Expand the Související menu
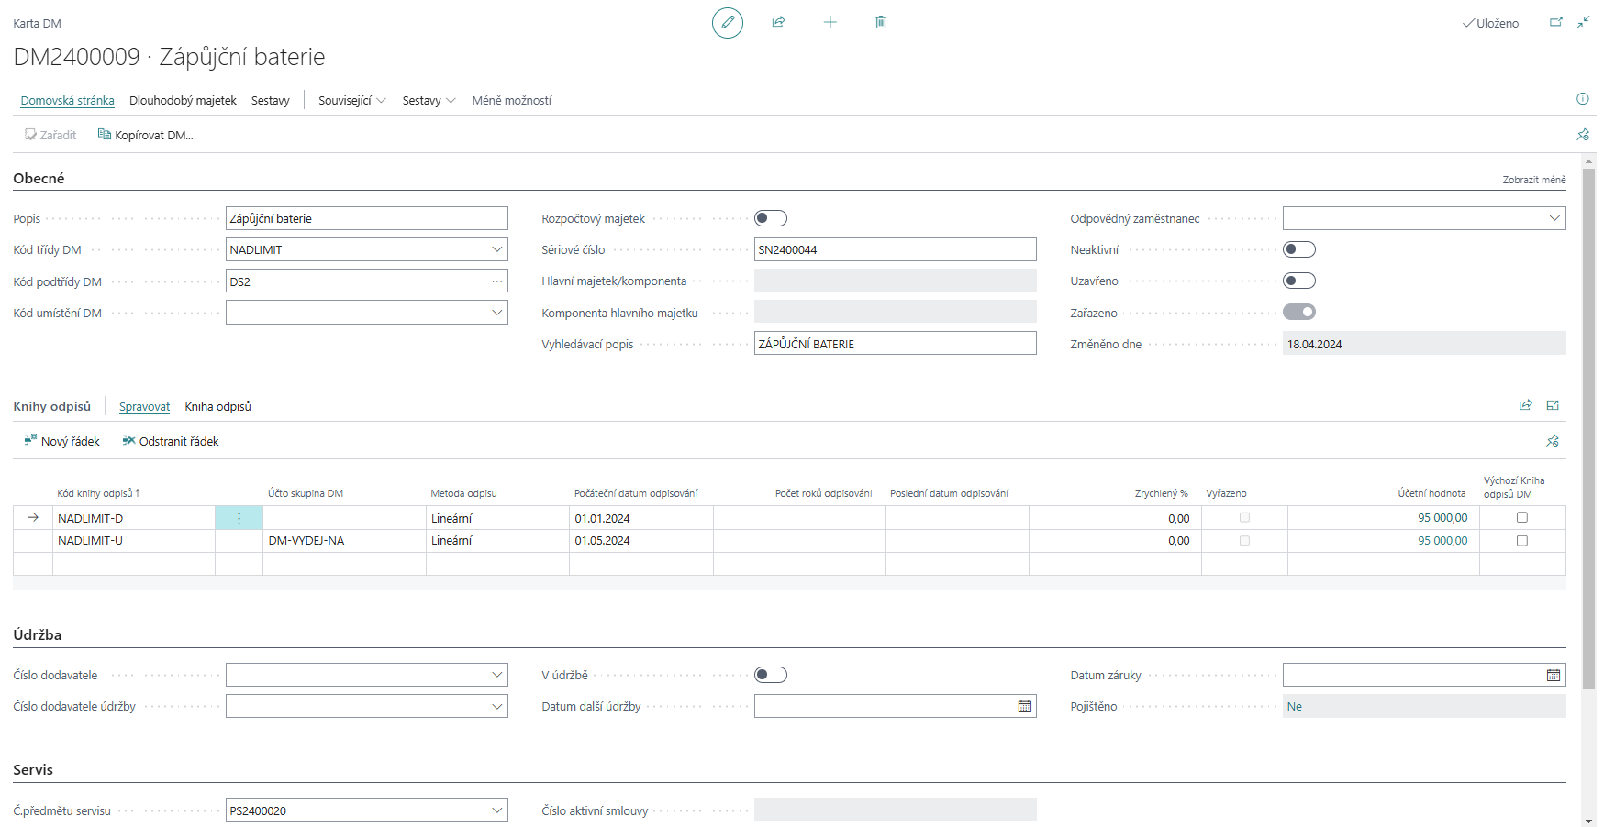The height and width of the screenshot is (827, 1615). point(352,100)
